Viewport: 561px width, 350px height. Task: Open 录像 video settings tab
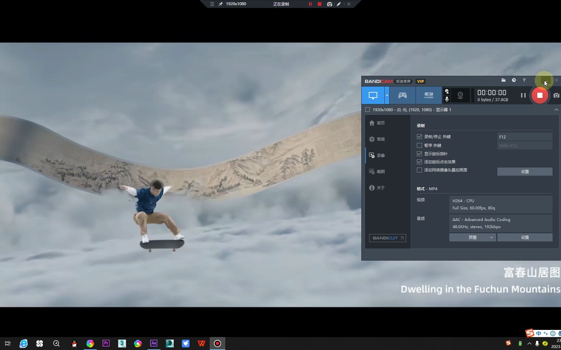(377, 156)
